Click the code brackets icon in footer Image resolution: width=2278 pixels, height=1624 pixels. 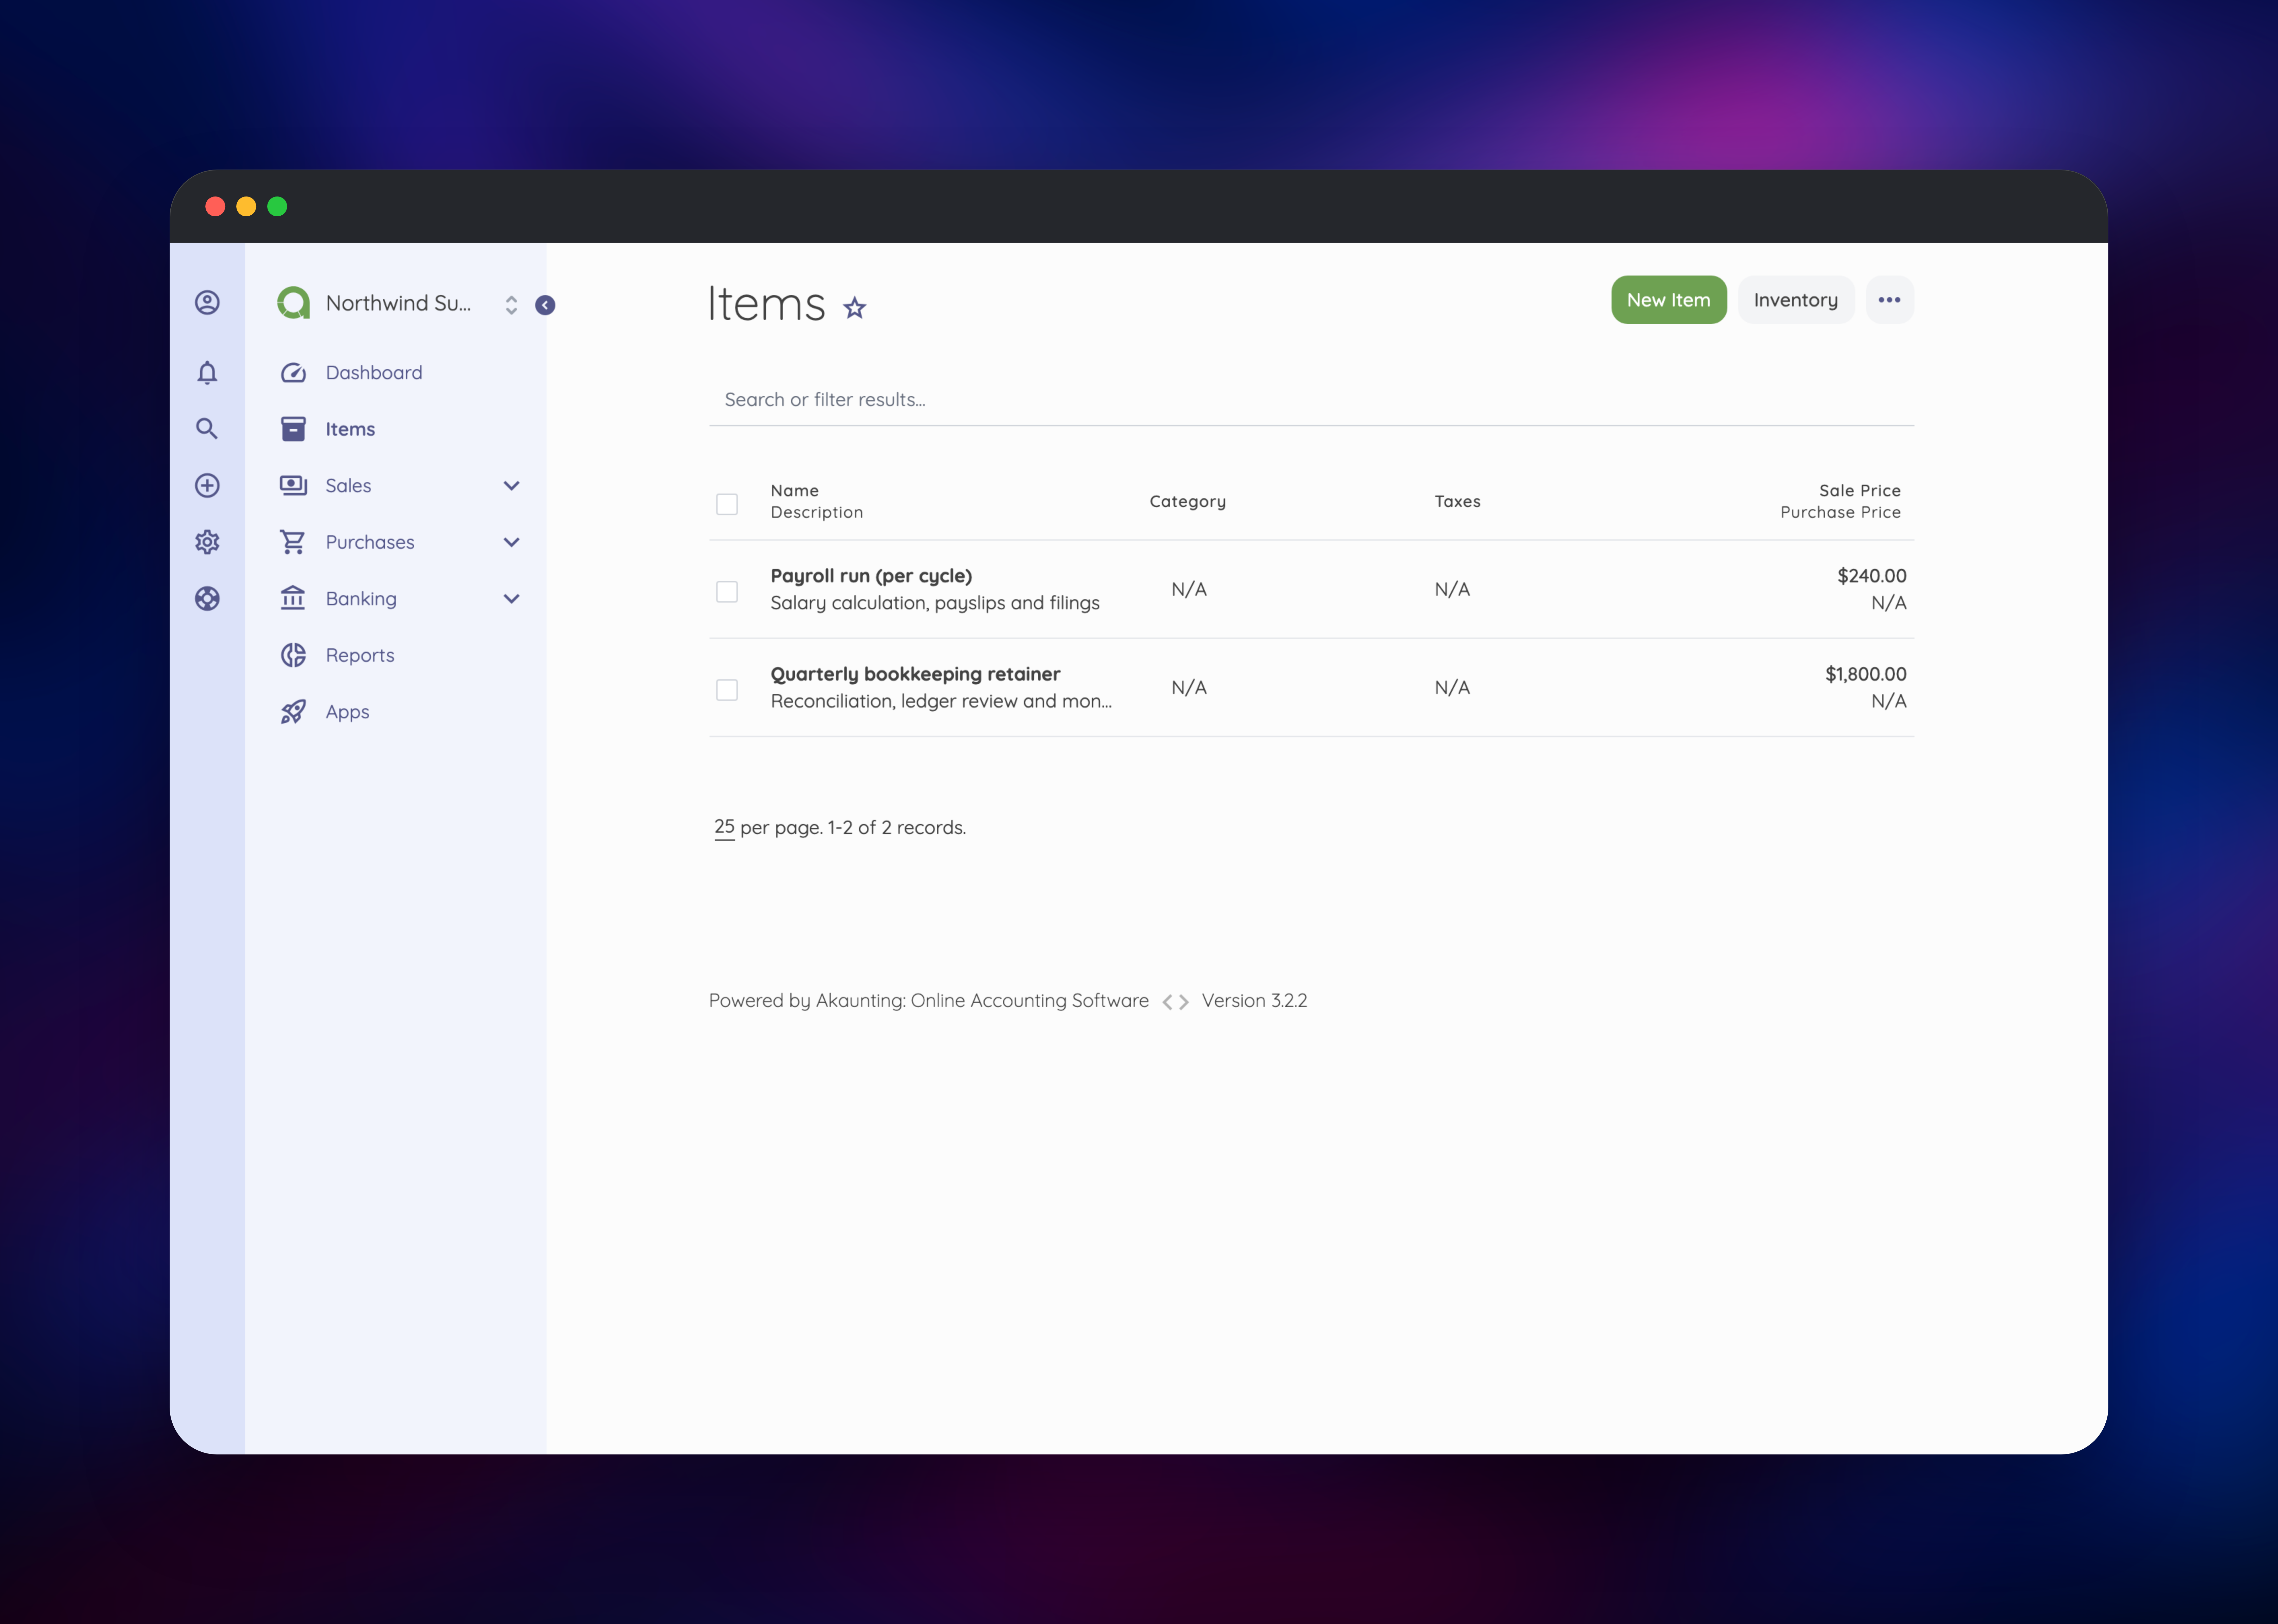(1175, 1002)
